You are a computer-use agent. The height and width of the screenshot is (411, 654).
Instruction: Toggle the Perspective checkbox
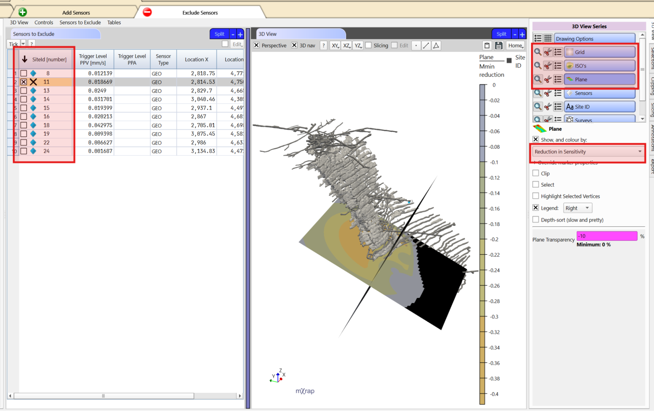[257, 45]
